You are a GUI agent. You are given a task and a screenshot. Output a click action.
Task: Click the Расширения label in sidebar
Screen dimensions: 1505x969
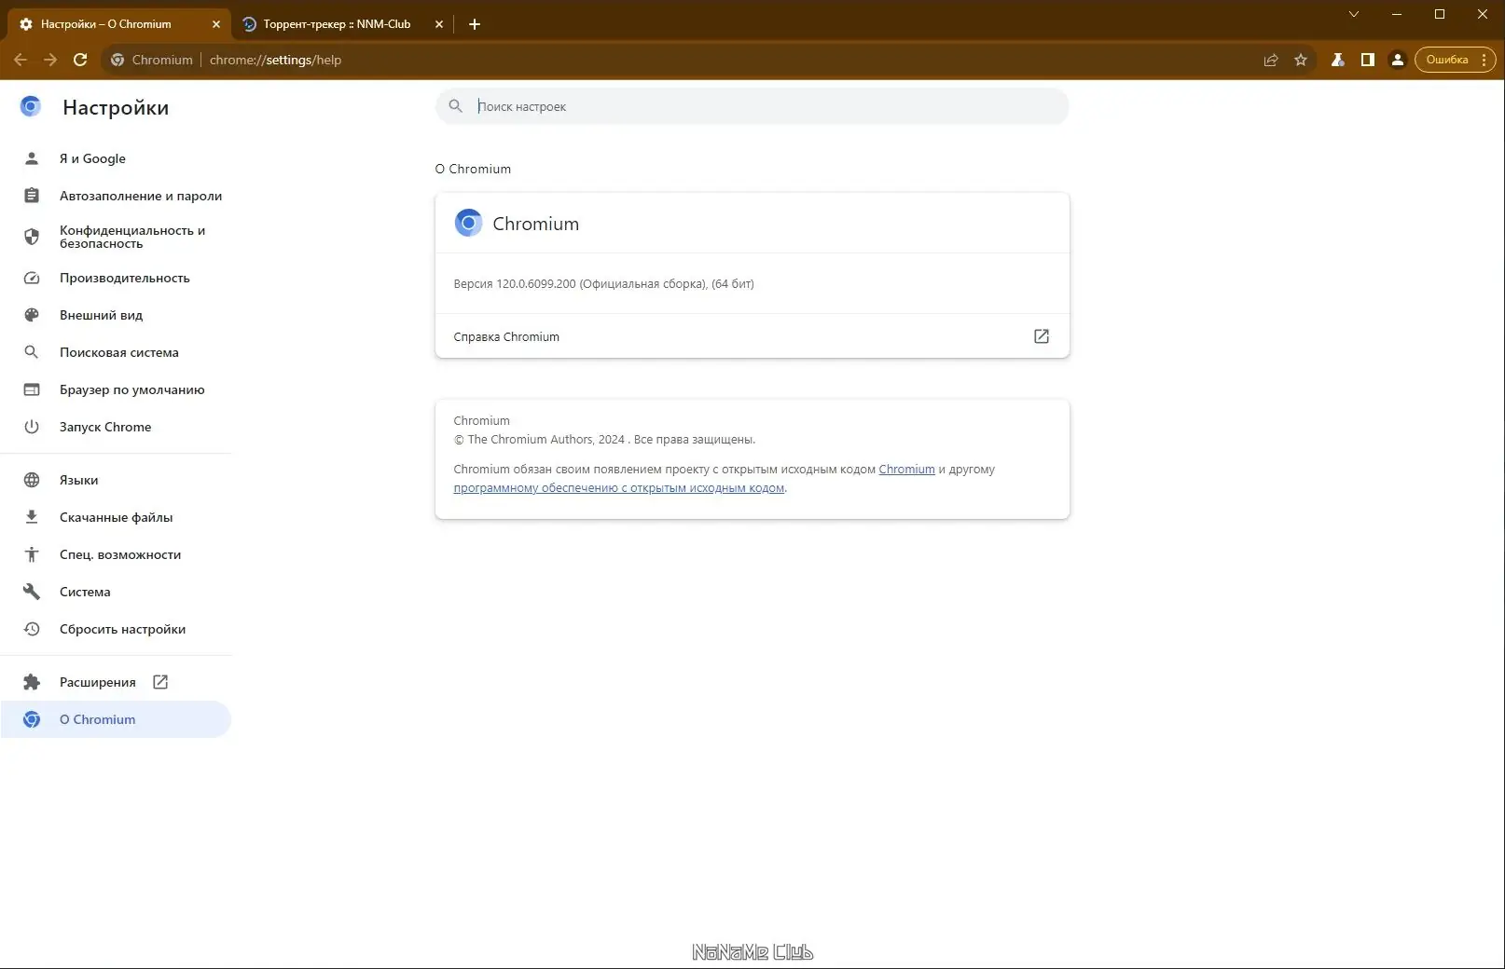(x=98, y=682)
